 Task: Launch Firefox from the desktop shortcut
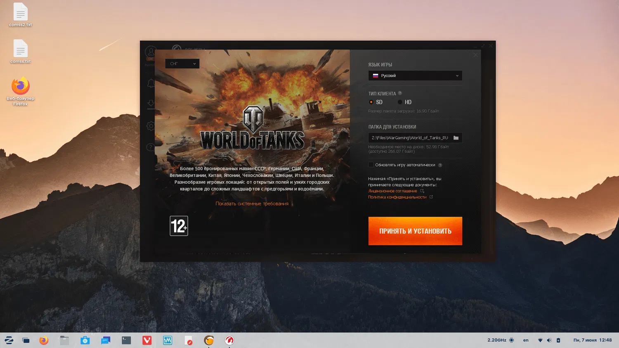pyautogui.click(x=20, y=91)
